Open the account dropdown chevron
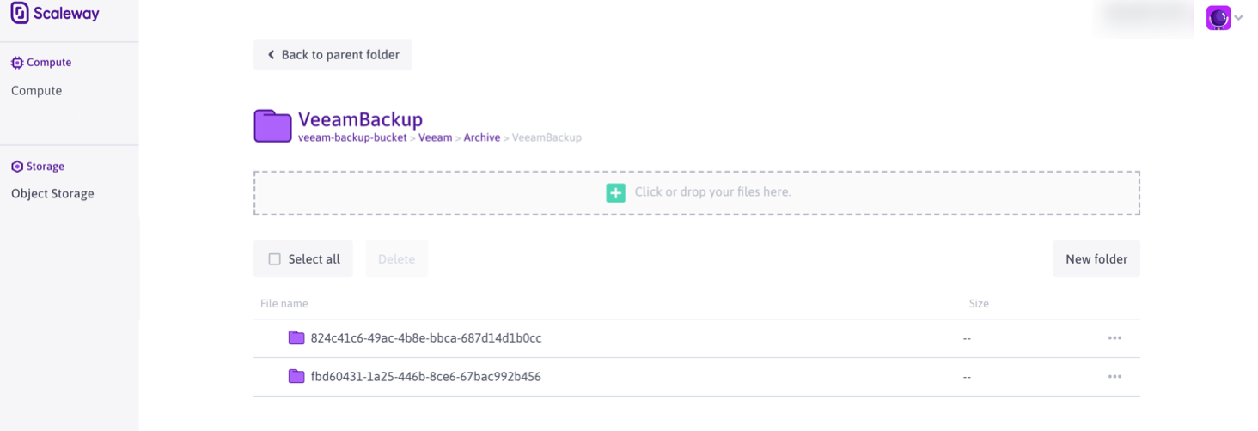The width and height of the screenshot is (1258, 431). tap(1238, 18)
